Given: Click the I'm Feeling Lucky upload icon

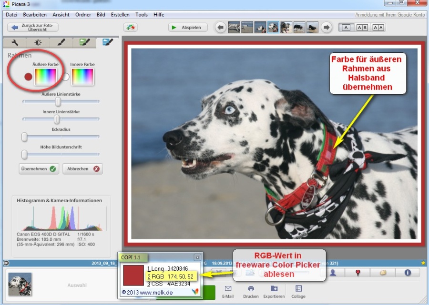Looking at the screenshot, I should (130, 27).
